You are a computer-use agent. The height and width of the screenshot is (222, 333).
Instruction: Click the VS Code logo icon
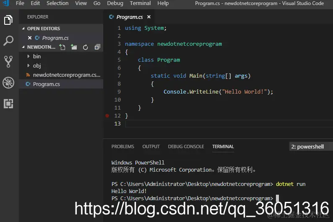point(6,3)
